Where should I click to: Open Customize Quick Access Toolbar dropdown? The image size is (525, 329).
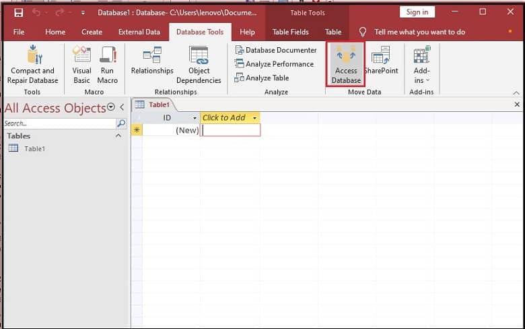(x=83, y=13)
